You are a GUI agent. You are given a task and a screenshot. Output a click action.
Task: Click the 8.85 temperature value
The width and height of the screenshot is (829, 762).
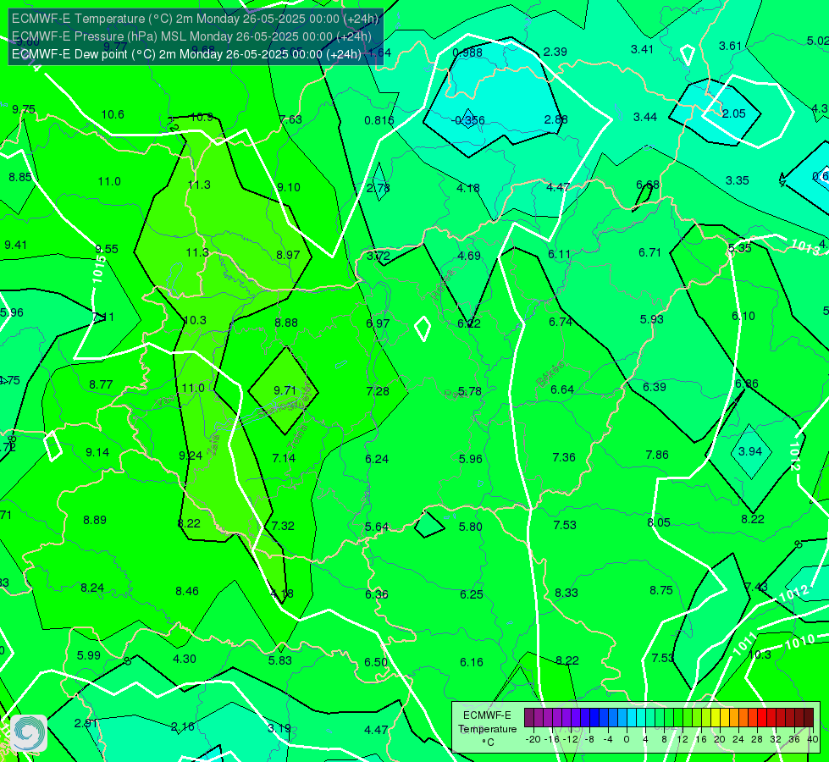[x=20, y=177]
